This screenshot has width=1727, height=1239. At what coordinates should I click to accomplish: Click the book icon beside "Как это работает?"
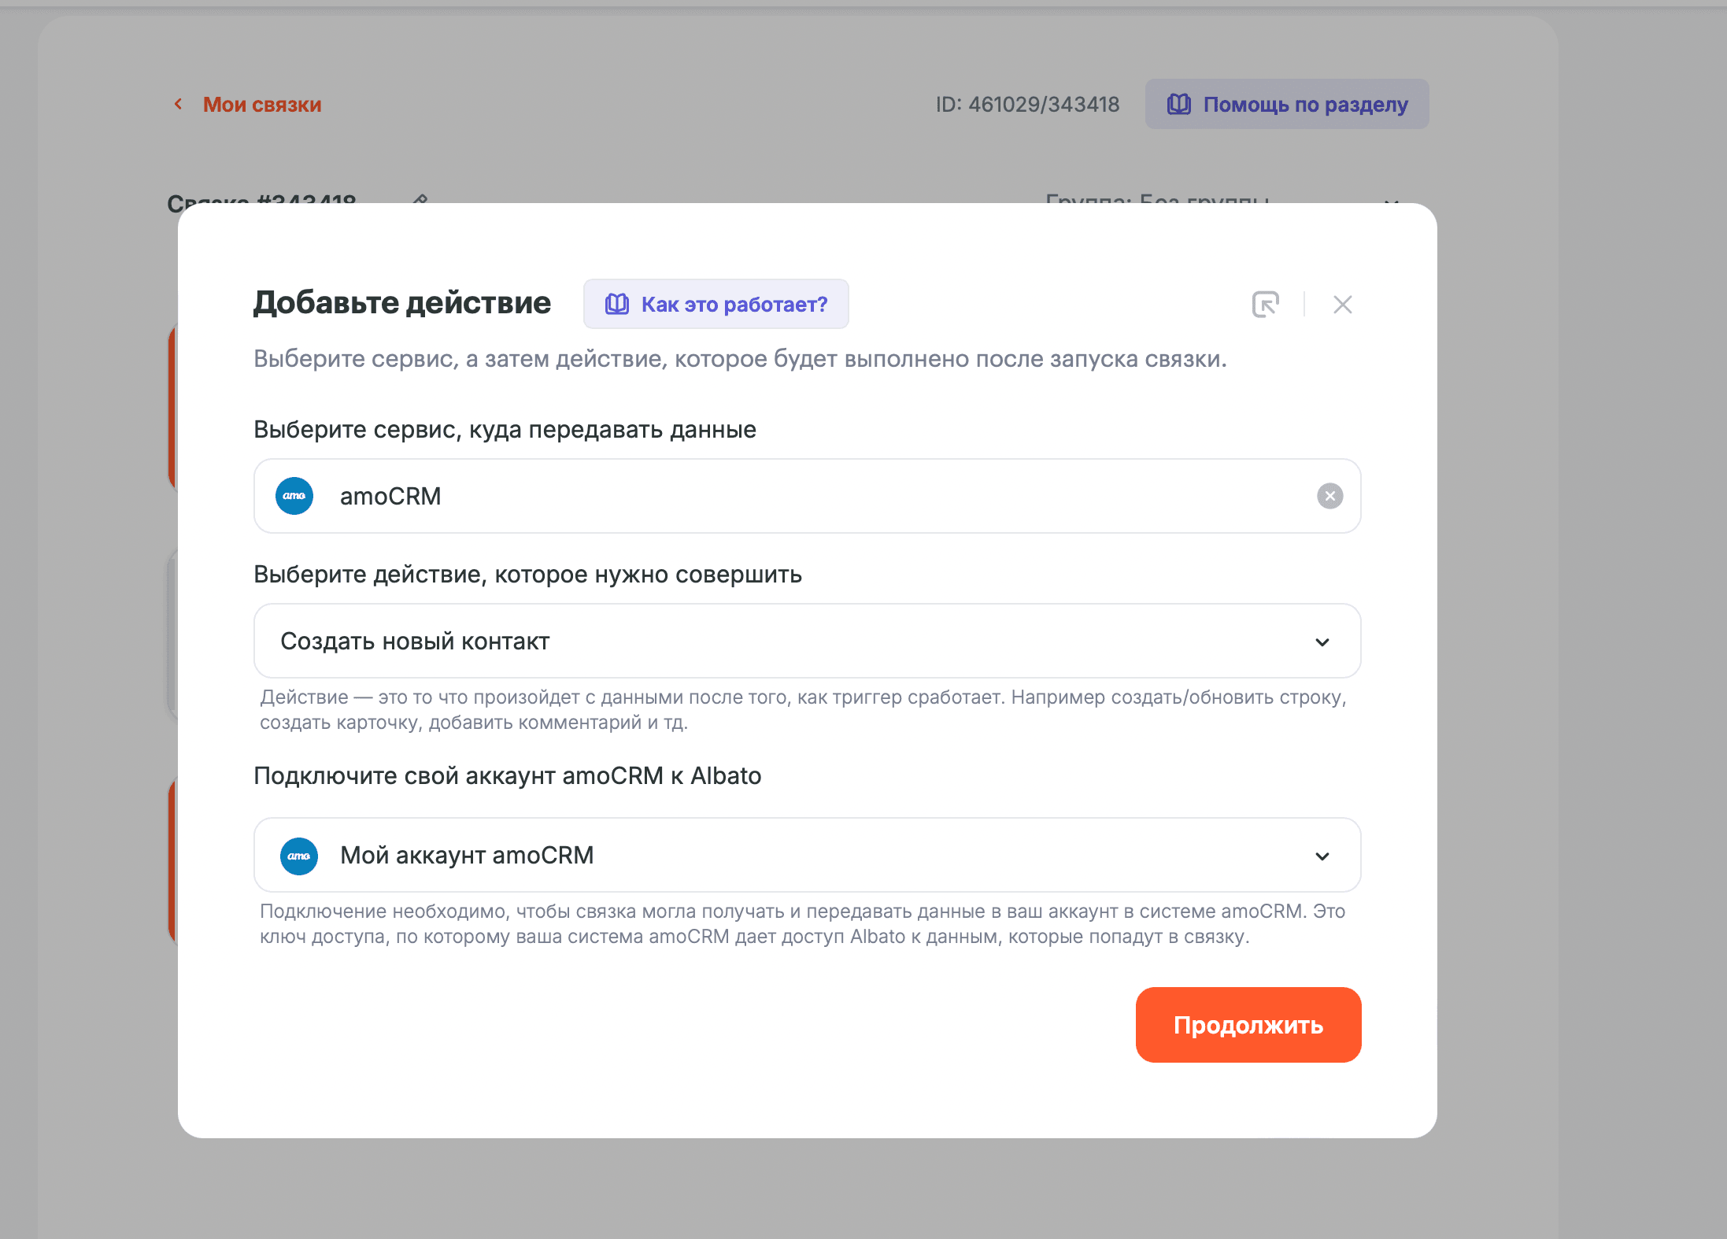[x=616, y=304]
